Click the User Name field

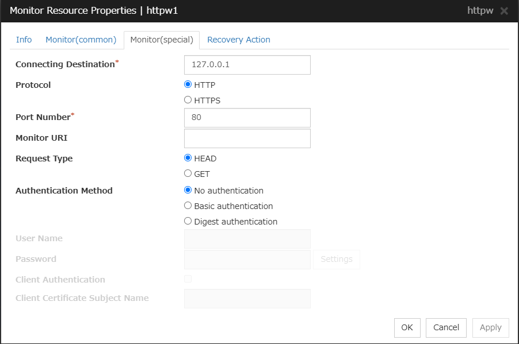pos(247,239)
